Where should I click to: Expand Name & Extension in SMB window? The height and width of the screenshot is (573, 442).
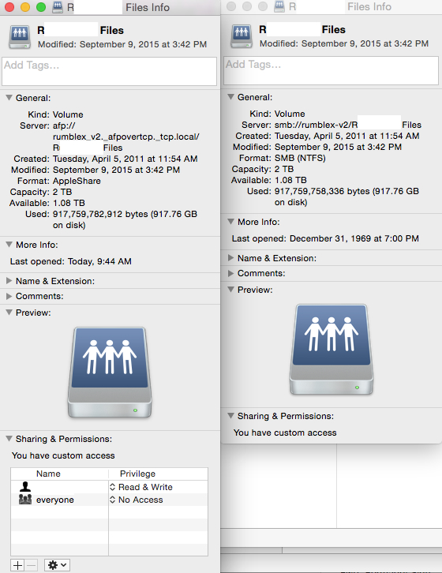point(230,258)
